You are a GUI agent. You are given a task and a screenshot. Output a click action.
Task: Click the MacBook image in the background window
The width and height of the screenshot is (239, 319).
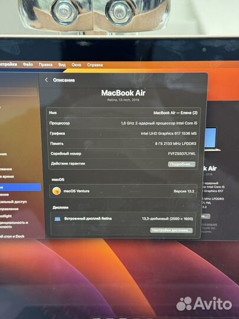coord(212,139)
